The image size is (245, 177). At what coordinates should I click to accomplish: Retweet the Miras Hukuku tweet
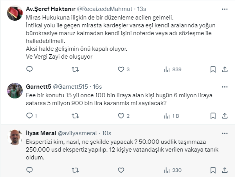point(76,69)
